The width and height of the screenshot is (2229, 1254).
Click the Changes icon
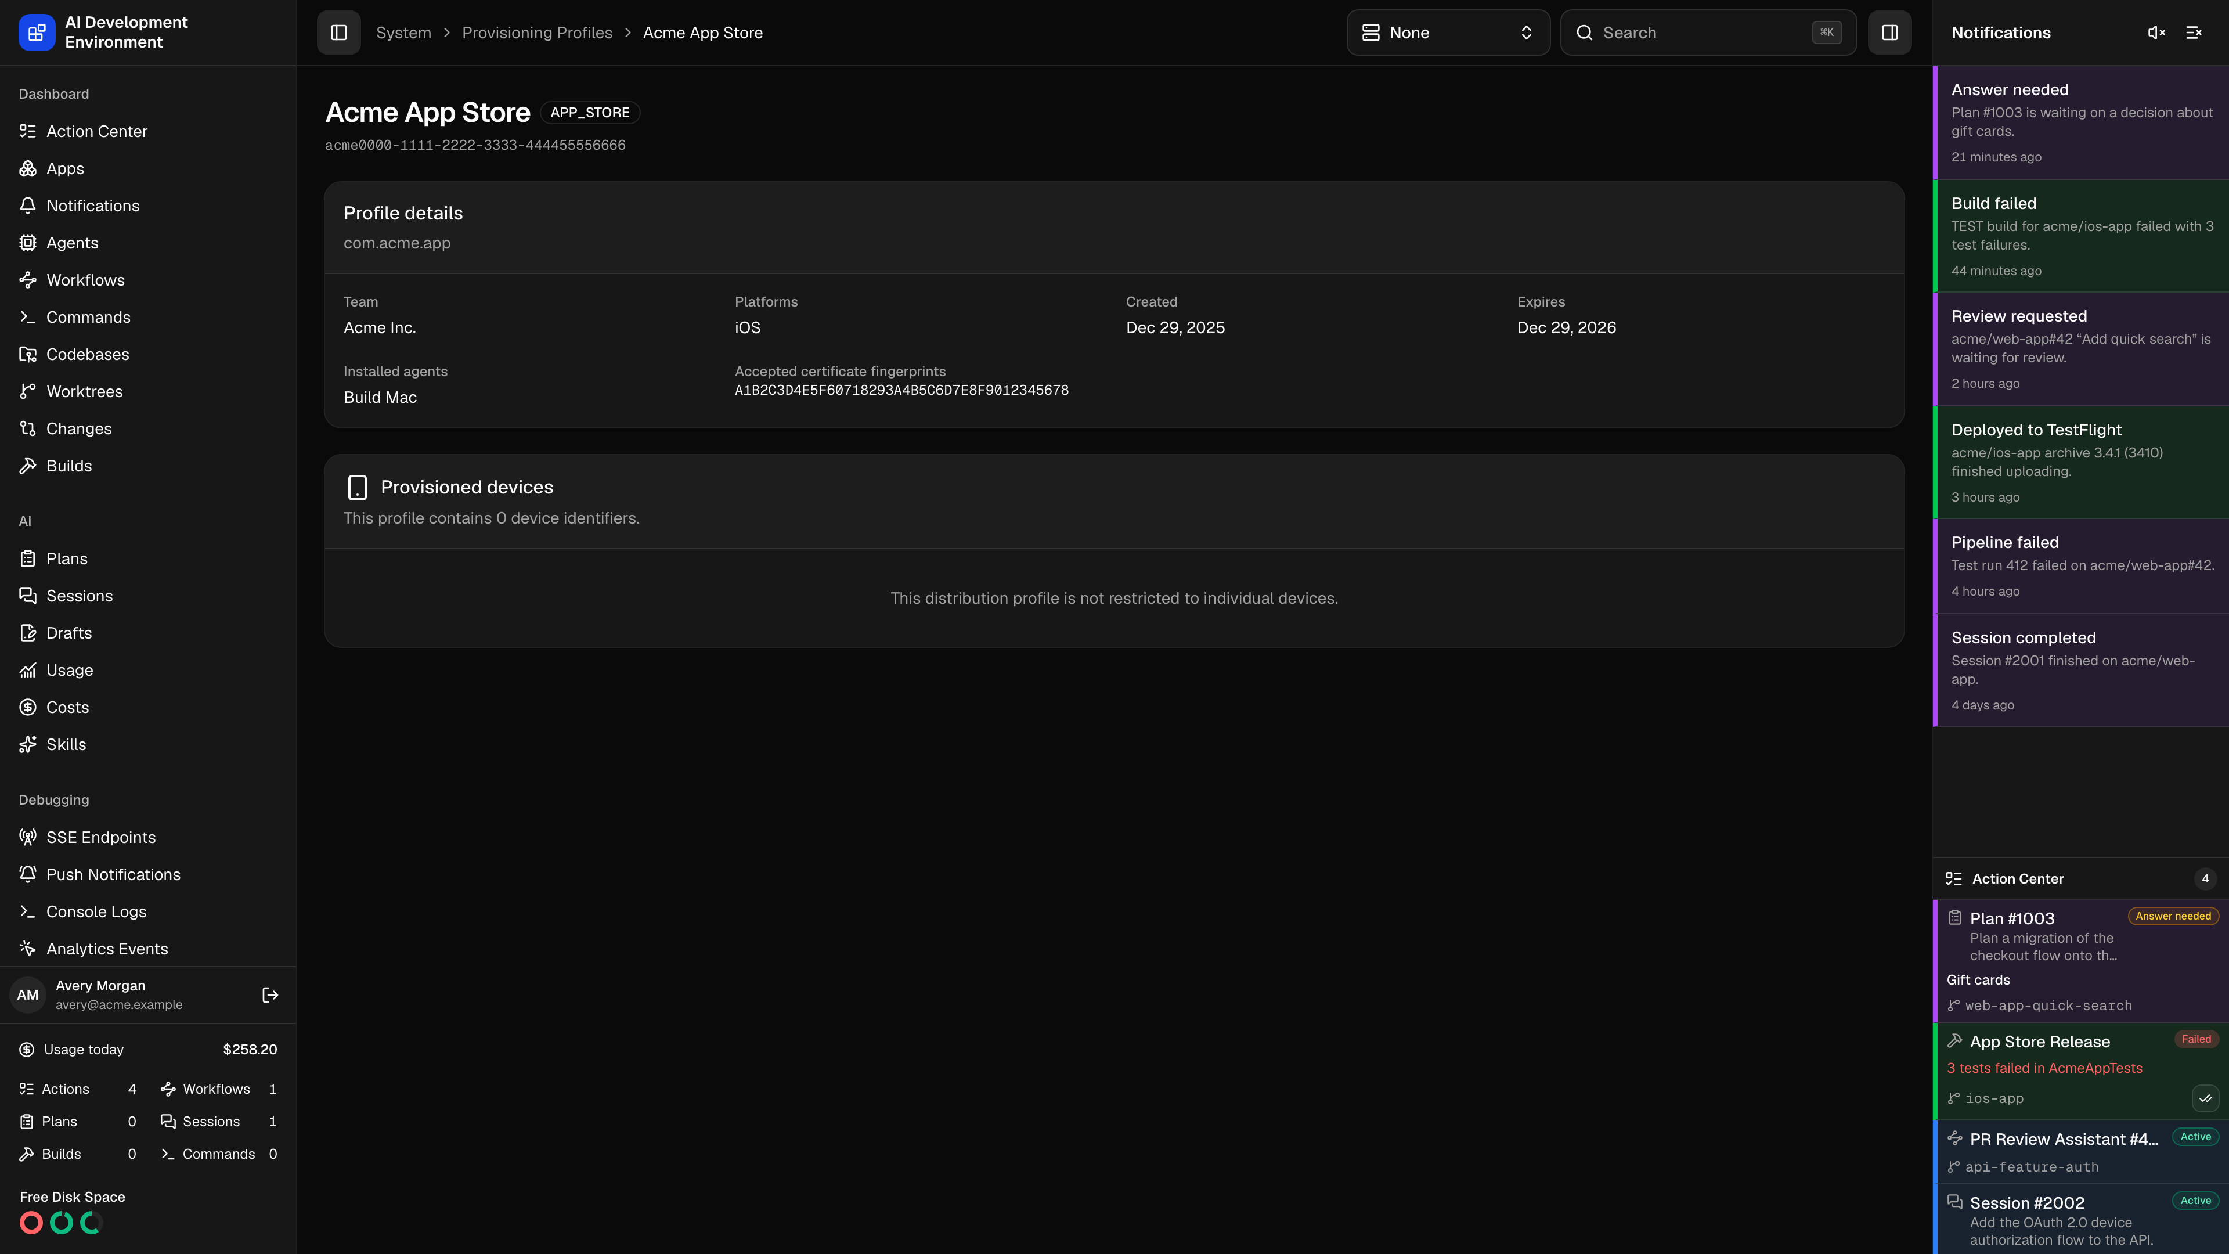[x=28, y=429]
